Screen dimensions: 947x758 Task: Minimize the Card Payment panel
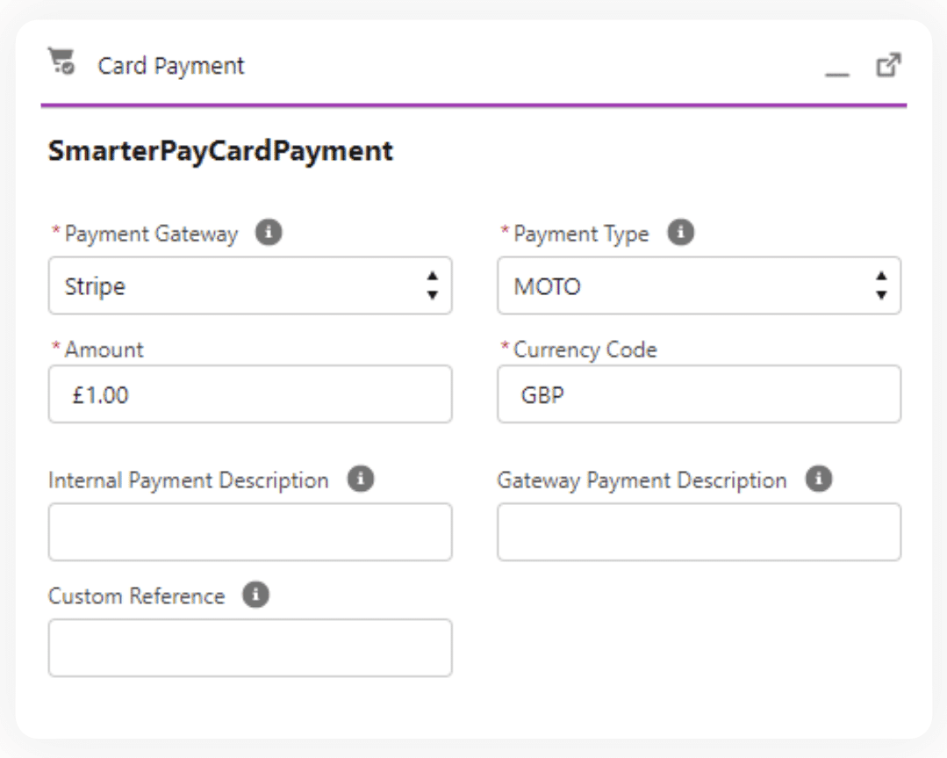837,70
